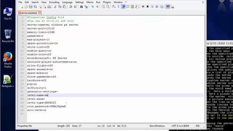Open the Run menu
The image size is (233, 131).
(98, 2)
